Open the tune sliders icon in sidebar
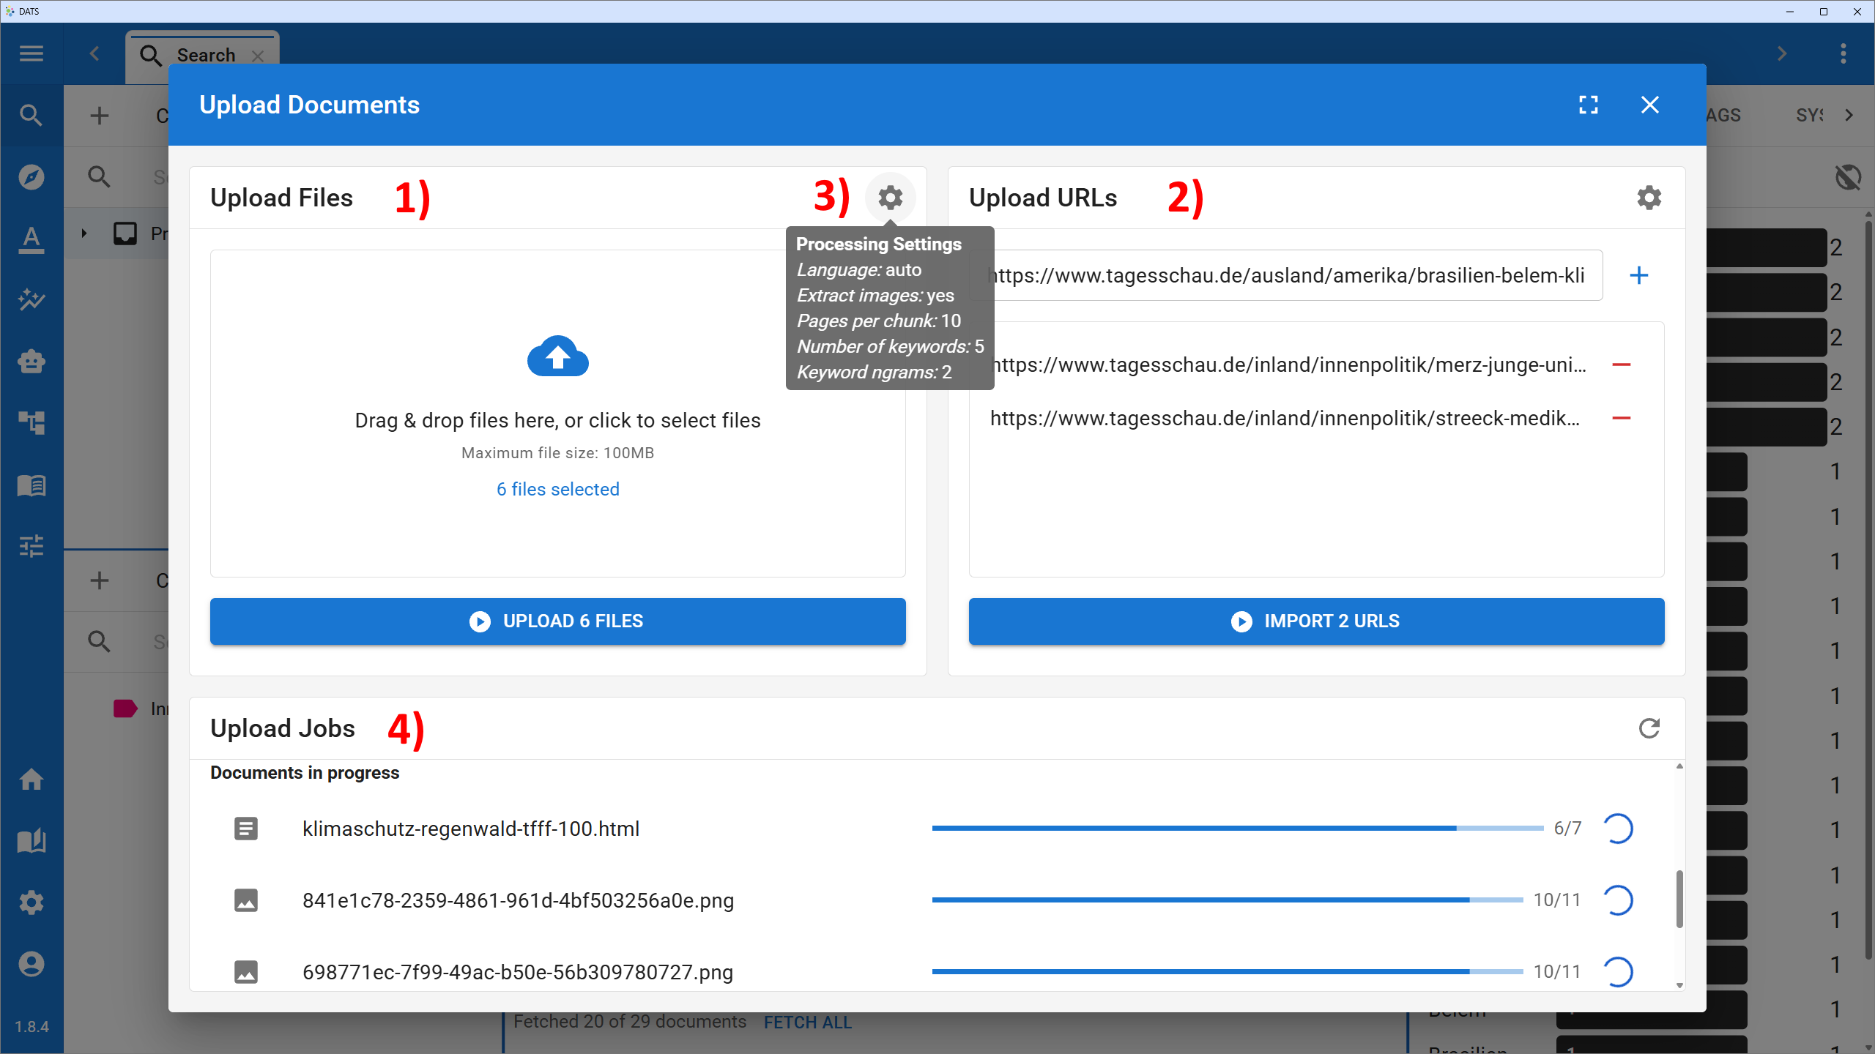 click(x=31, y=546)
